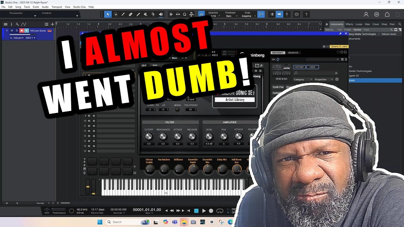Open the Home start page icon
Viewport: 404px width, 227px height.
[387, 14]
